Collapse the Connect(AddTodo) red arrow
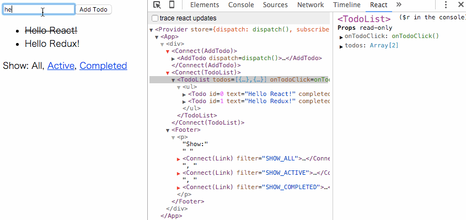 coord(168,51)
